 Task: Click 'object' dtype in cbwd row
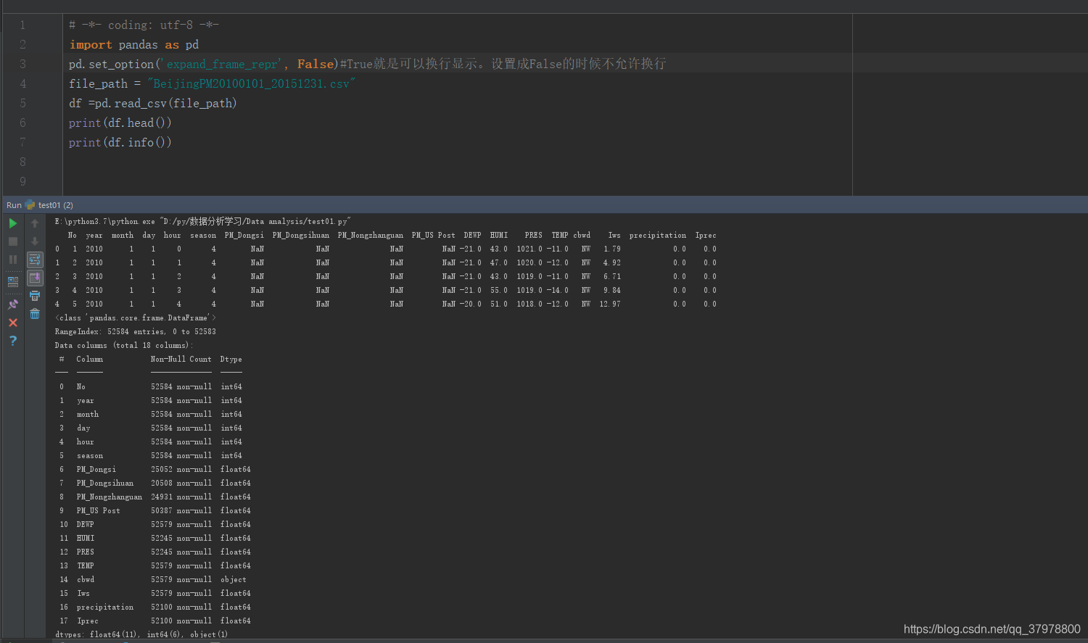click(x=234, y=580)
